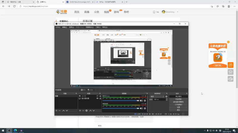Open source 属性 properties button
The width and height of the screenshot is (238, 133).
click(x=83, y=90)
